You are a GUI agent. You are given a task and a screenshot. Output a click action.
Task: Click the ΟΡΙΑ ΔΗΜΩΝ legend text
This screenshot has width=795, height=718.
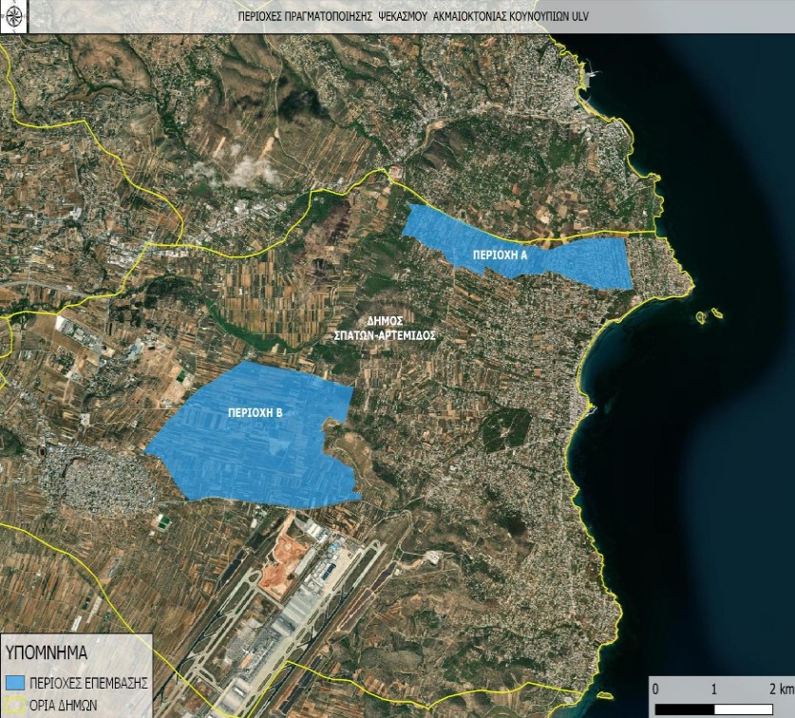tap(64, 706)
